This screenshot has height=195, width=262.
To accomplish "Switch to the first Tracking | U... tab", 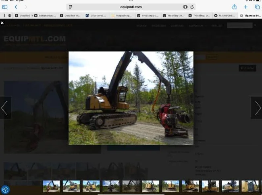I will coord(148,16).
